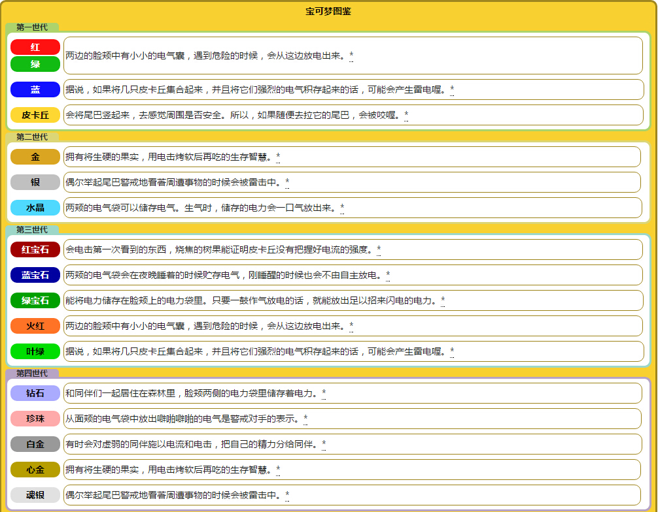658x512 pixels.
Task: Click the 珍珠 entry about 噼啪噼啪的电气
Action: click(183, 419)
